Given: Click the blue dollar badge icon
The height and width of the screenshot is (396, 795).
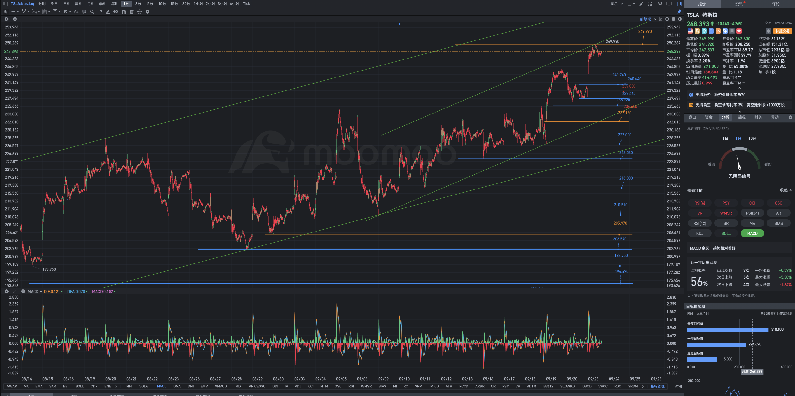Looking at the screenshot, I should [711, 31].
